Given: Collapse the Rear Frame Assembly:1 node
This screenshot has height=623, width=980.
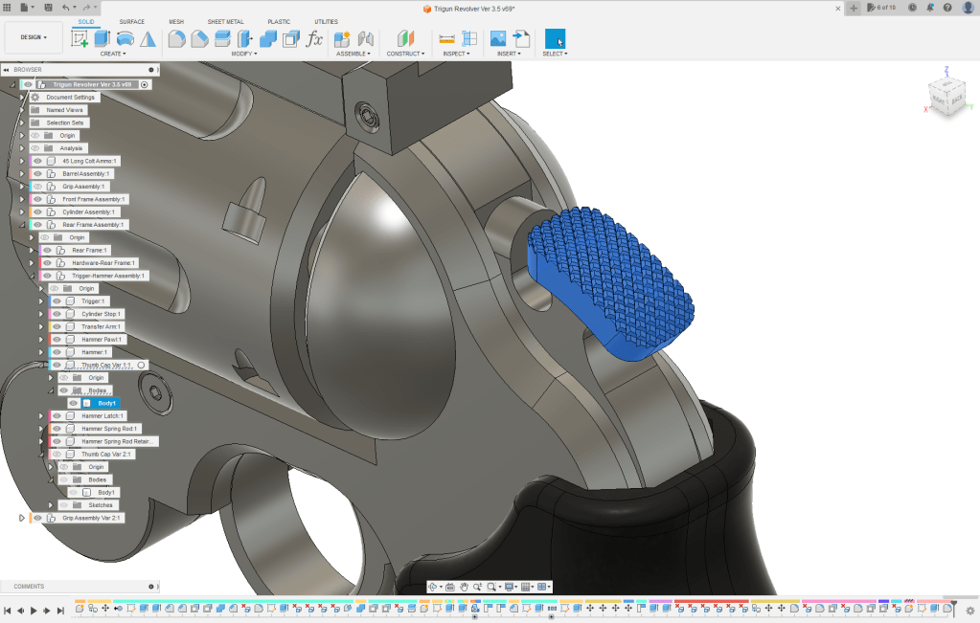Looking at the screenshot, I should coord(22,225).
